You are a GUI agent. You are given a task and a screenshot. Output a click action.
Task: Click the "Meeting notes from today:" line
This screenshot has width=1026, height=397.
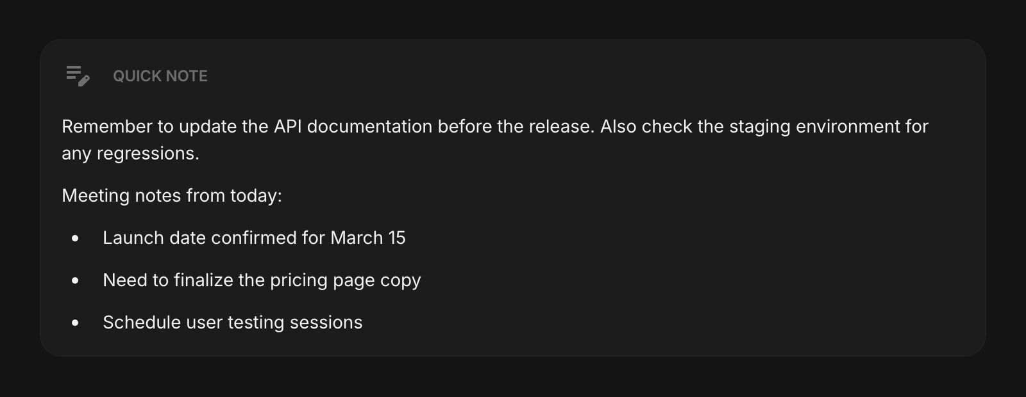click(x=172, y=196)
